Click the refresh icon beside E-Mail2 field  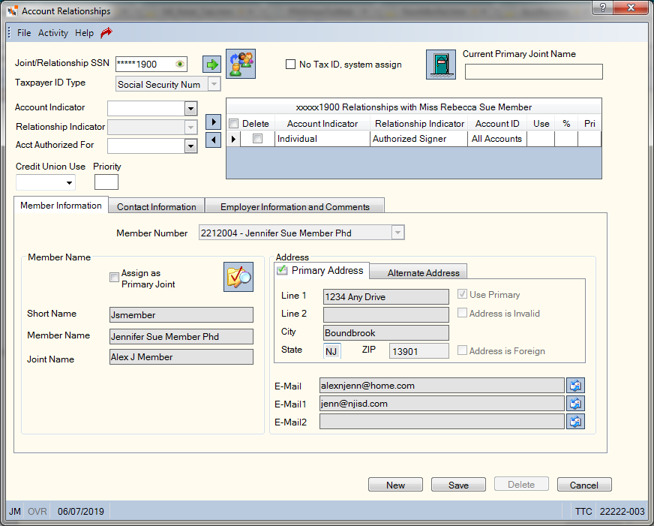(575, 421)
